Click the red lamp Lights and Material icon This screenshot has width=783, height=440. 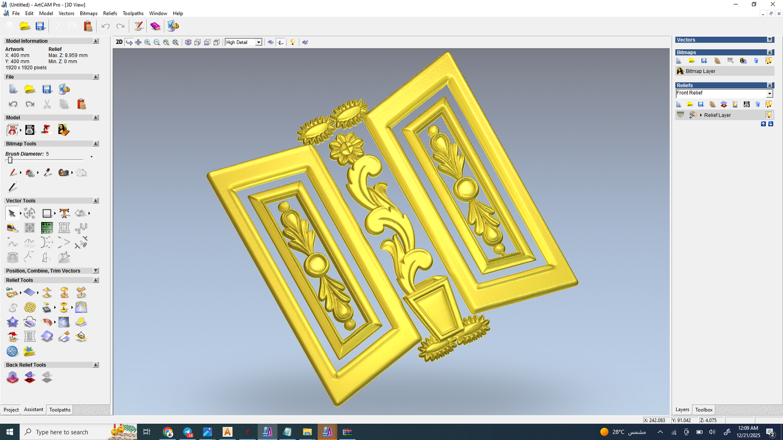tap(46, 130)
